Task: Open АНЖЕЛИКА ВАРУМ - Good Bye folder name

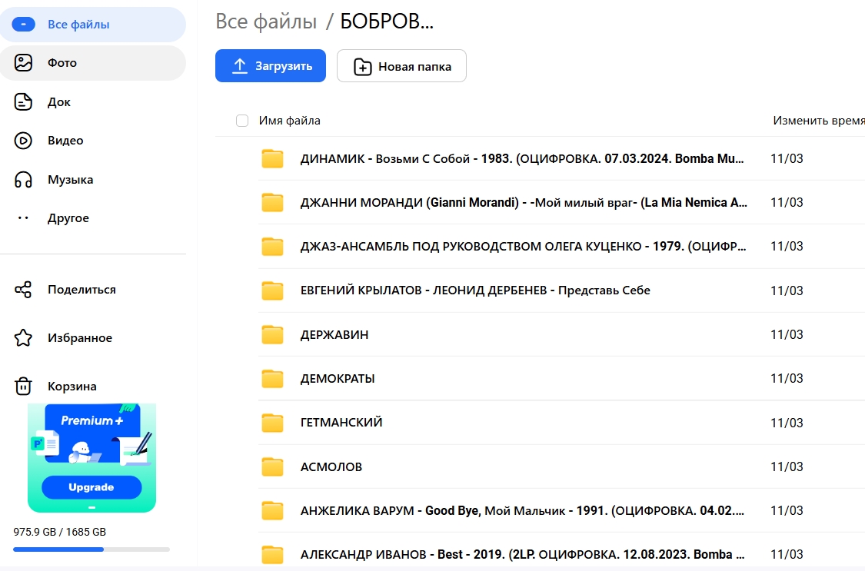Action: 522,511
